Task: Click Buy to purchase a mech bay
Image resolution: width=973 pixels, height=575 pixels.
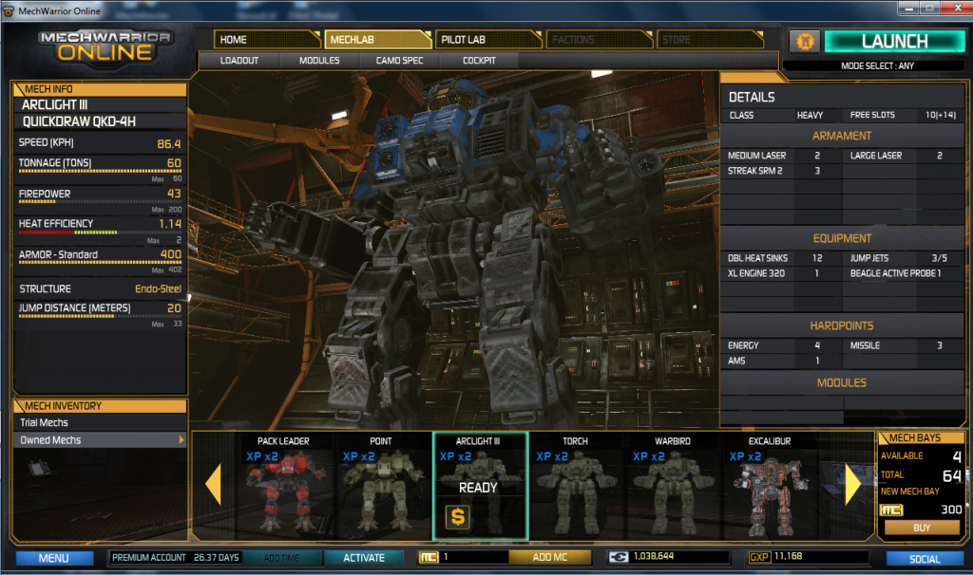Action: (x=921, y=528)
